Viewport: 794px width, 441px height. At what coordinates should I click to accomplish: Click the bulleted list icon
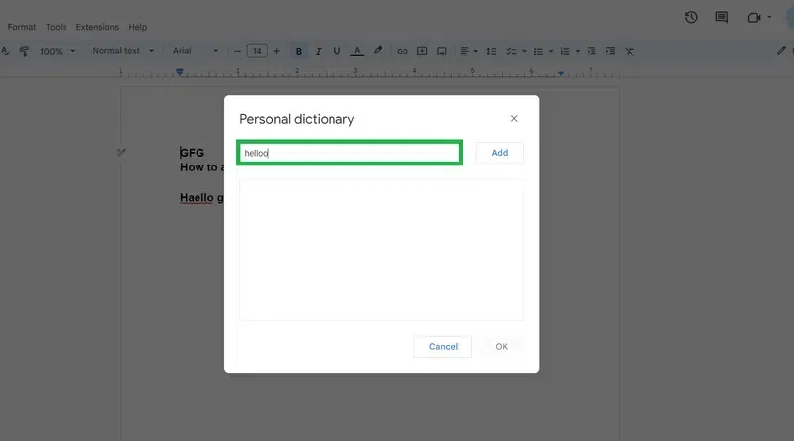pyautogui.click(x=538, y=51)
